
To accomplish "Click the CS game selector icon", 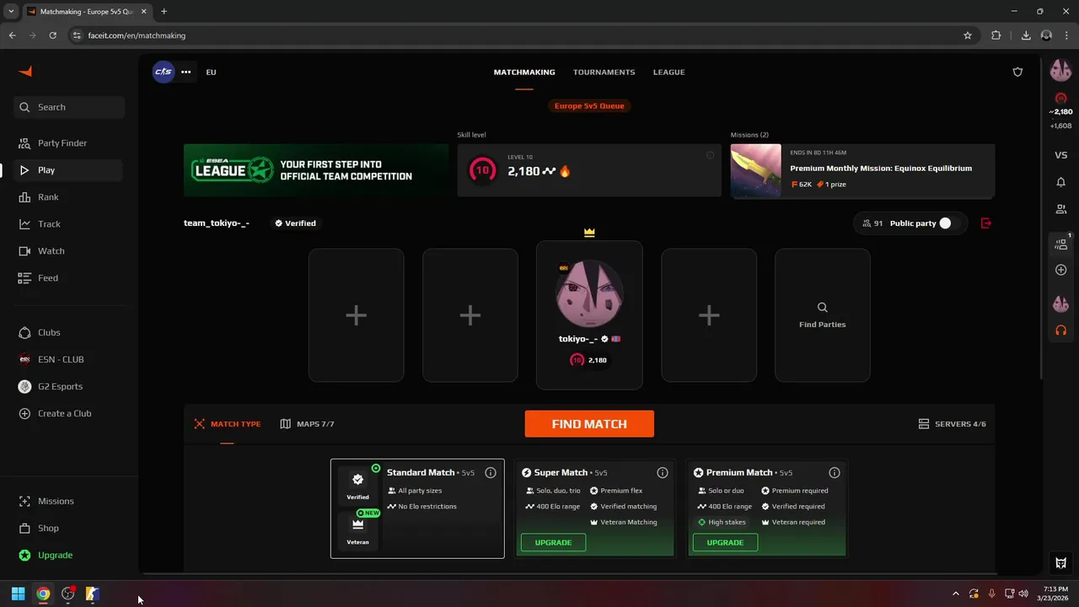I will (x=164, y=72).
